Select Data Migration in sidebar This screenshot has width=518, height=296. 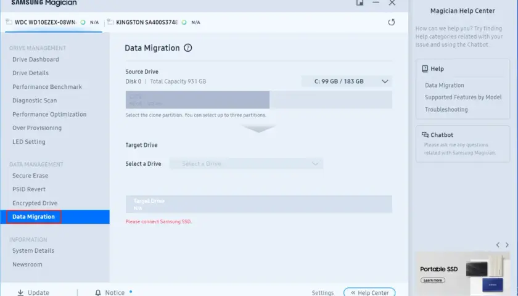coord(54,216)
